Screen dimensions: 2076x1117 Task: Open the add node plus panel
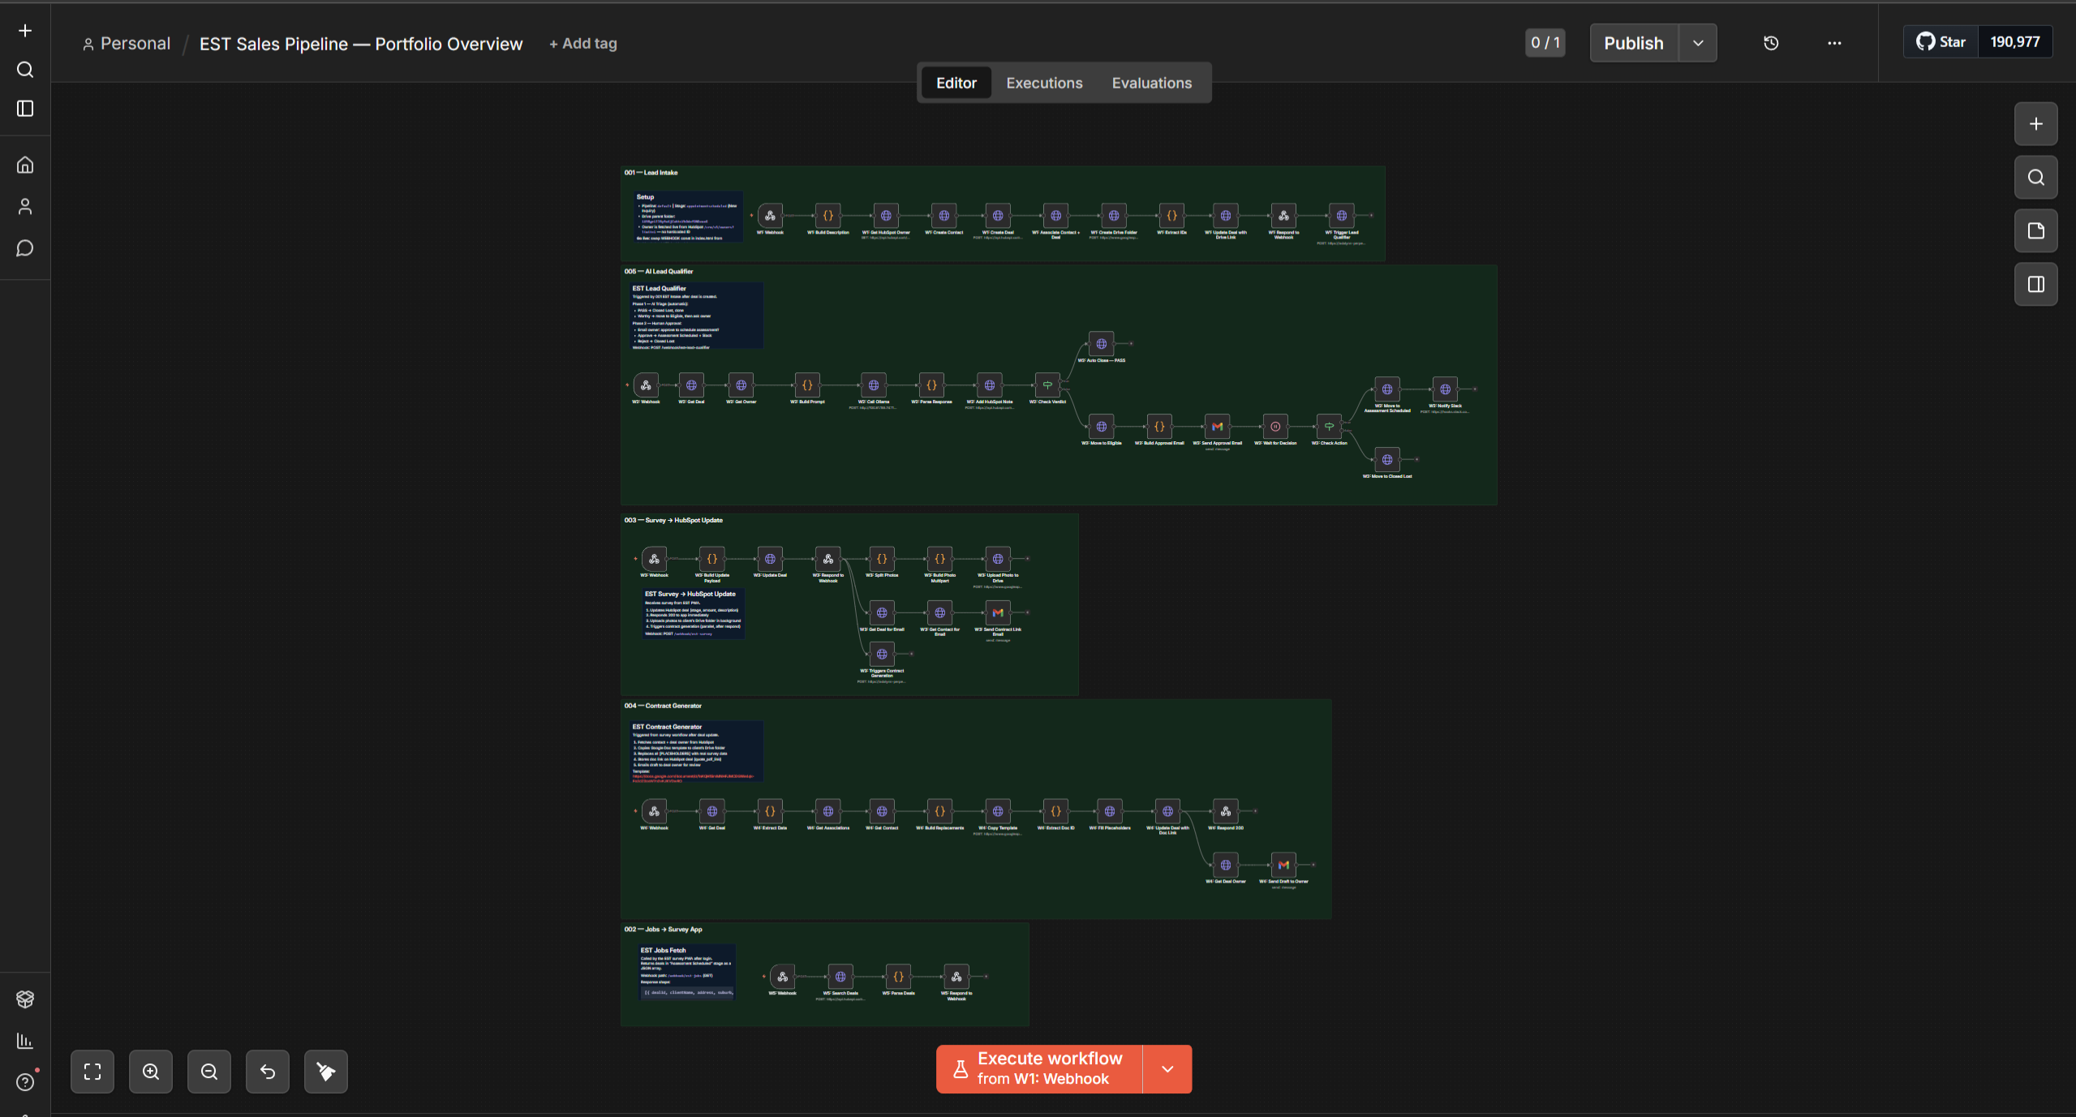(2036, 124)
